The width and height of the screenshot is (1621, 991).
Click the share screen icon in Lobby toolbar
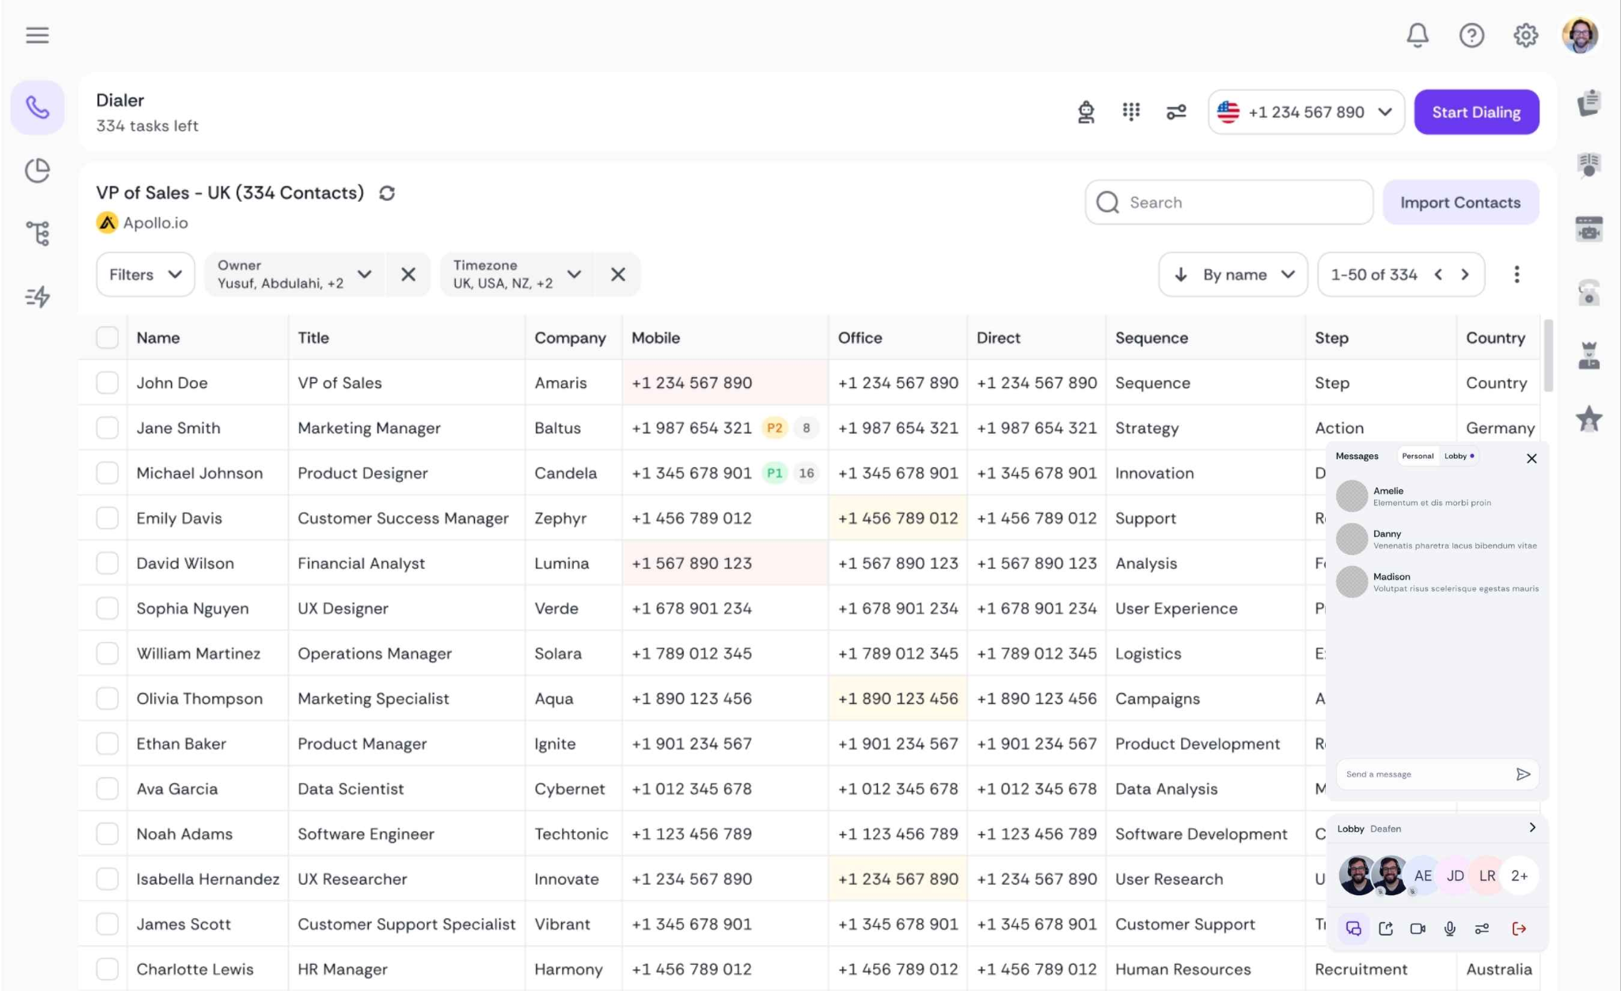[x=1385, y=928]
